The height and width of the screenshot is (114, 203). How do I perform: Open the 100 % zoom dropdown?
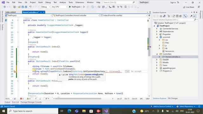click(9, 98)
